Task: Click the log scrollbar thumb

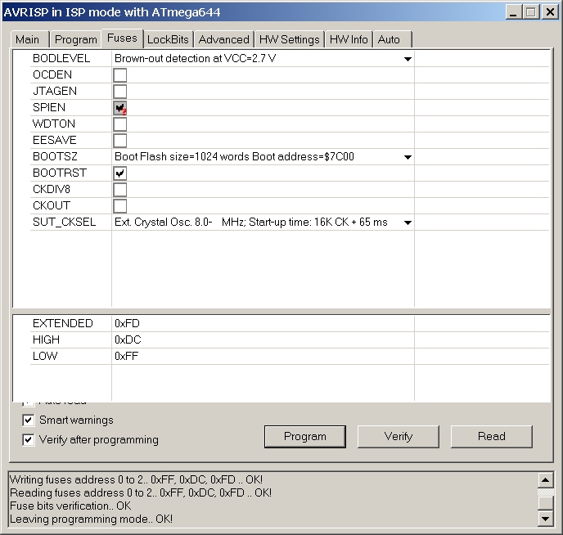Action: pyautogui.click(x=545, y=503)
